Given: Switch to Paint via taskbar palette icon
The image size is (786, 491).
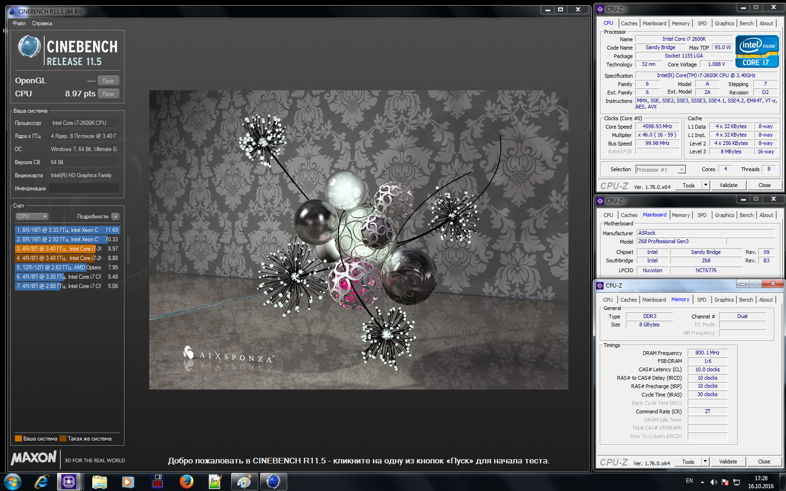Looking at the screenshot, I should [x=244, y=482].
